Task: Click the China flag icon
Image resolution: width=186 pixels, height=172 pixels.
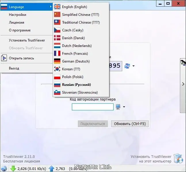Action: click(x=57, y=14)
